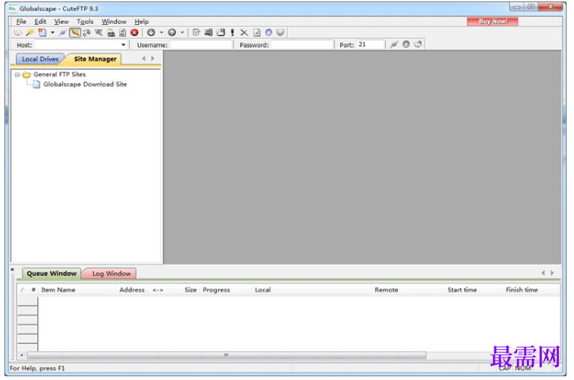Screen dimensions: 574x380
Task: Click the Download arrow icon
Action: click(151, 32)
